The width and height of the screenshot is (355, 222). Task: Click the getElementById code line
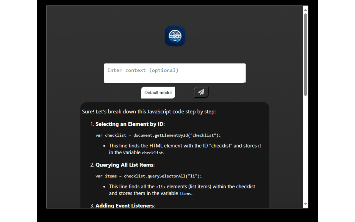(158, 135)
